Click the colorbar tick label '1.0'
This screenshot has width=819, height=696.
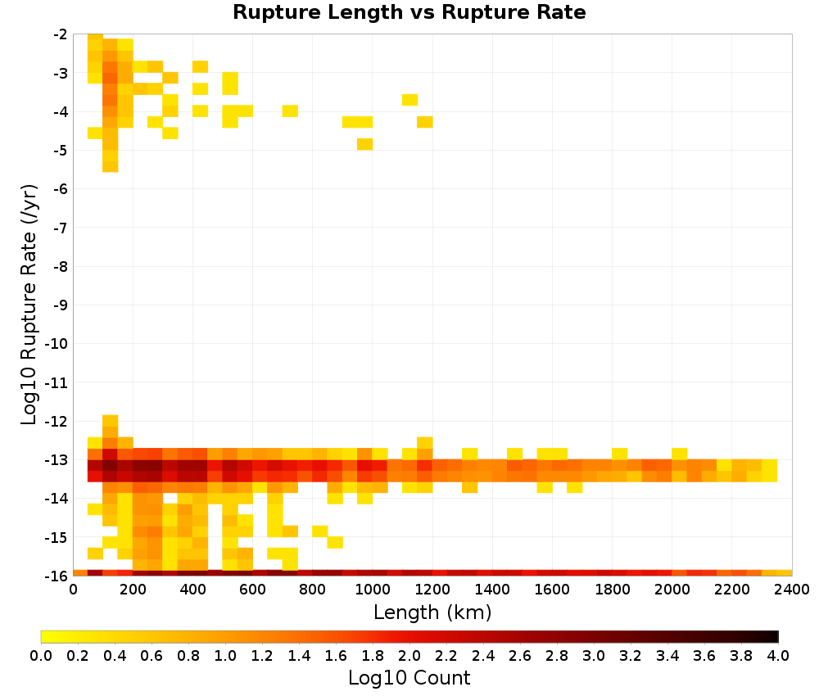coord(225,655)
